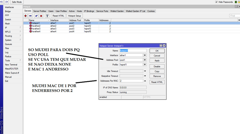Image resolution: width=240 pixels, height=134 pixels.
Task: Open New Terminal in the sidebar
Action: [11, 64]
